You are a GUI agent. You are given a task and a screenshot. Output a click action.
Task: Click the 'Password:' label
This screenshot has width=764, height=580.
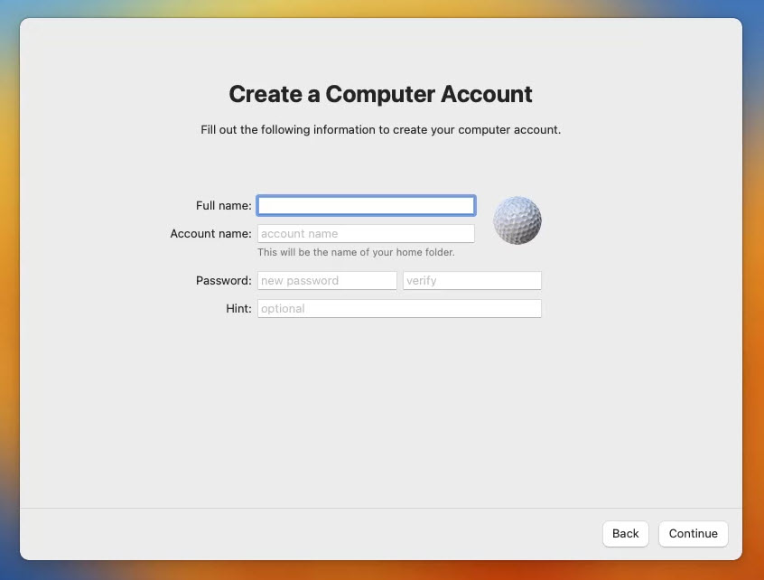click(x=224, y=281)
